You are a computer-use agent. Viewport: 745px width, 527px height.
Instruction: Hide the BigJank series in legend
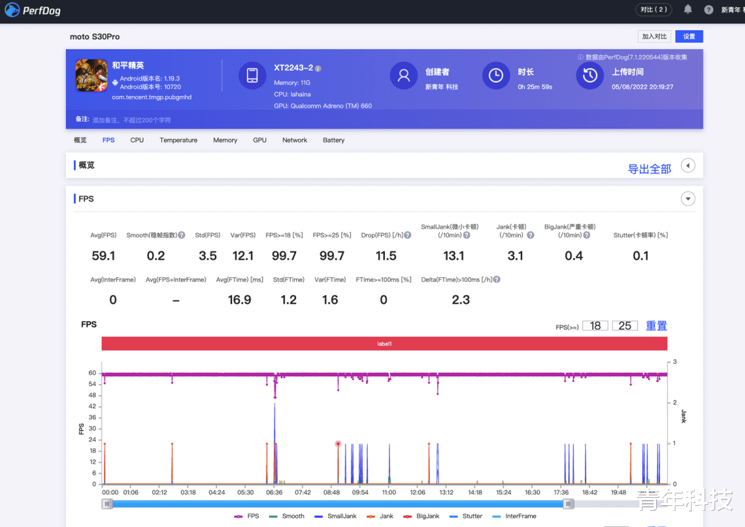coord(422,516)
